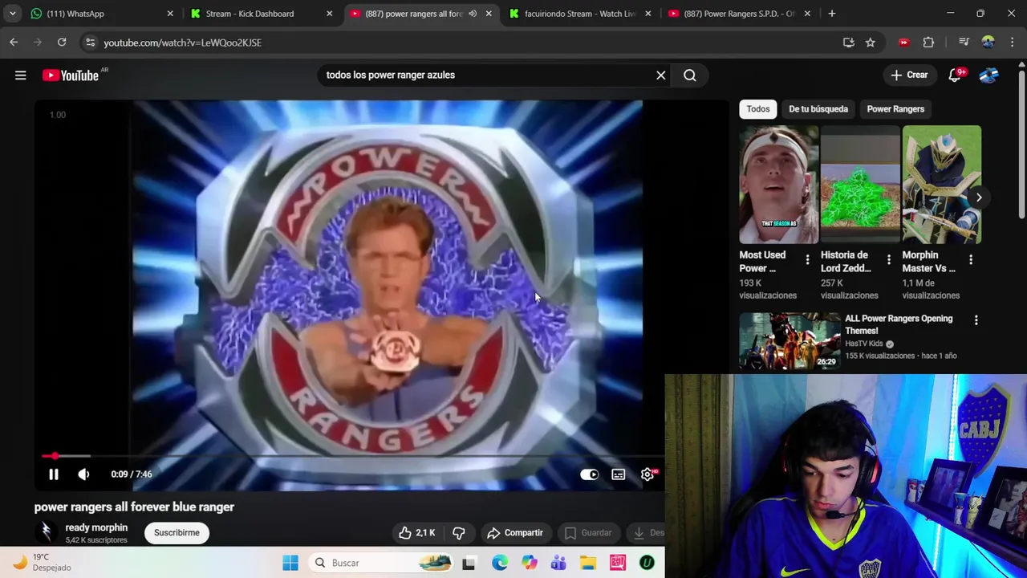The image size is (1027, 578).
Task: Open the red fast-forward extension icon
Action: pyautogui.click(x=904, y=43)
